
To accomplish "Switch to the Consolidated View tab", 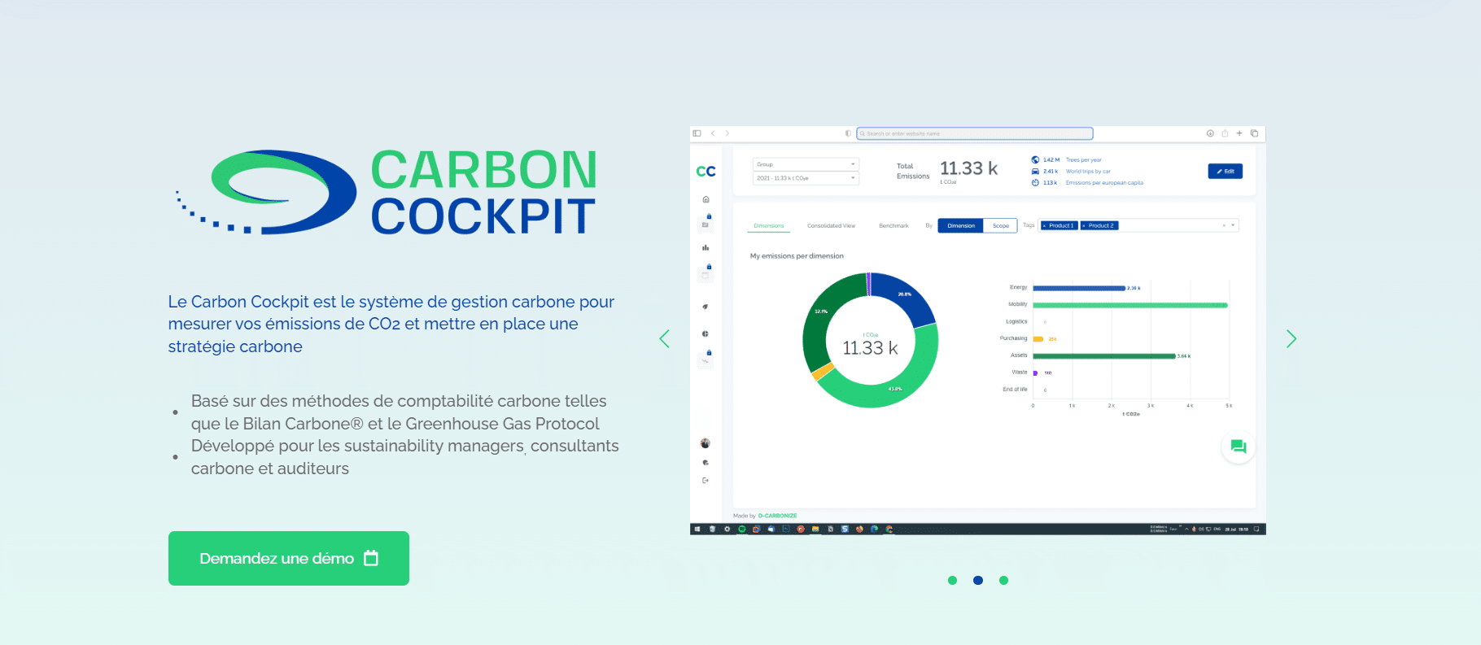I will 831,226.
